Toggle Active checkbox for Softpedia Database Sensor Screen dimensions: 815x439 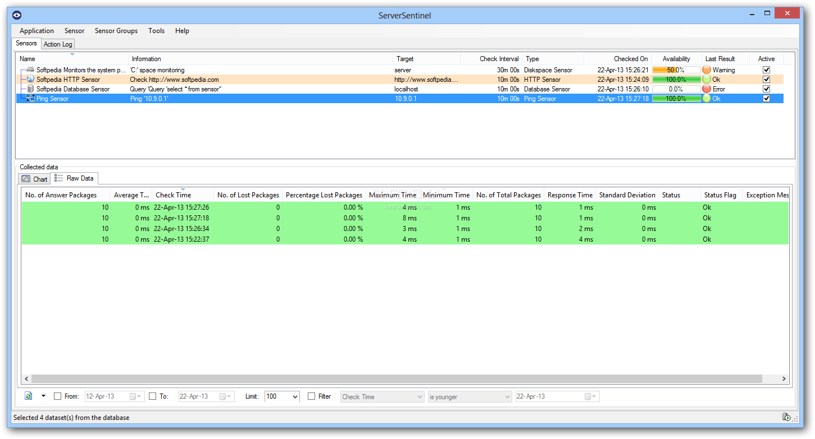click(766, 89)
